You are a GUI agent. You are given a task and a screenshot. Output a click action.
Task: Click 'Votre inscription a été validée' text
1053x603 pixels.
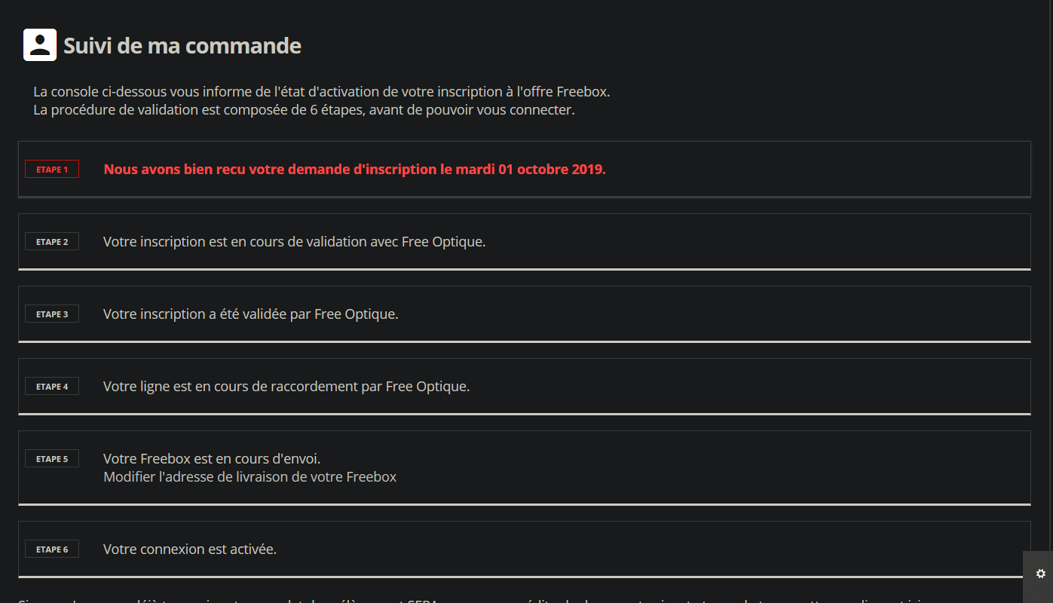click(250, 314)
